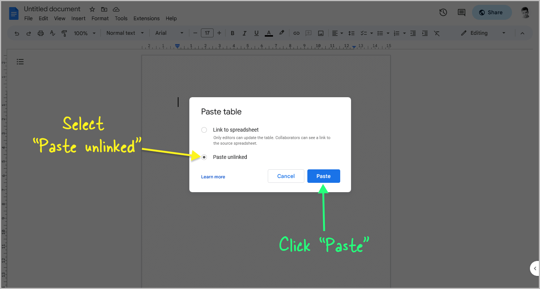Open the Help menu
This screenshot has height=289, width=540.
click(171, 18)
